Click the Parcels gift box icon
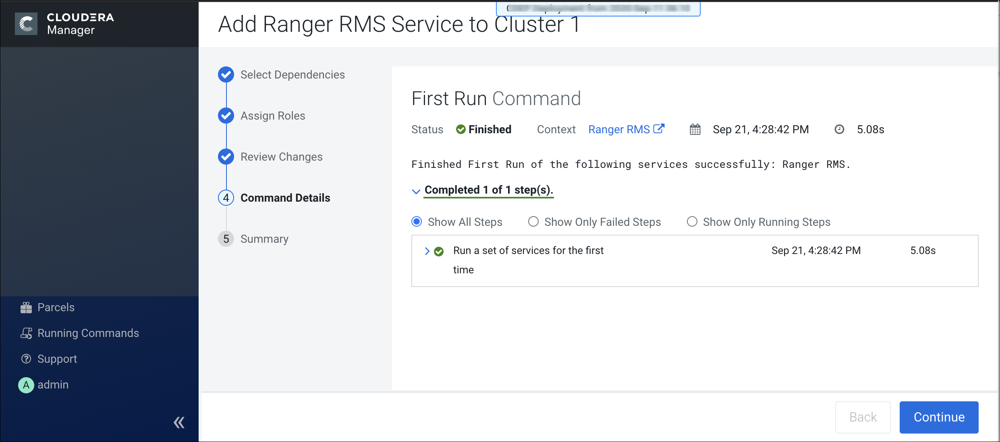The height and width of the screenshot is (442, 1000). point(26,308)
